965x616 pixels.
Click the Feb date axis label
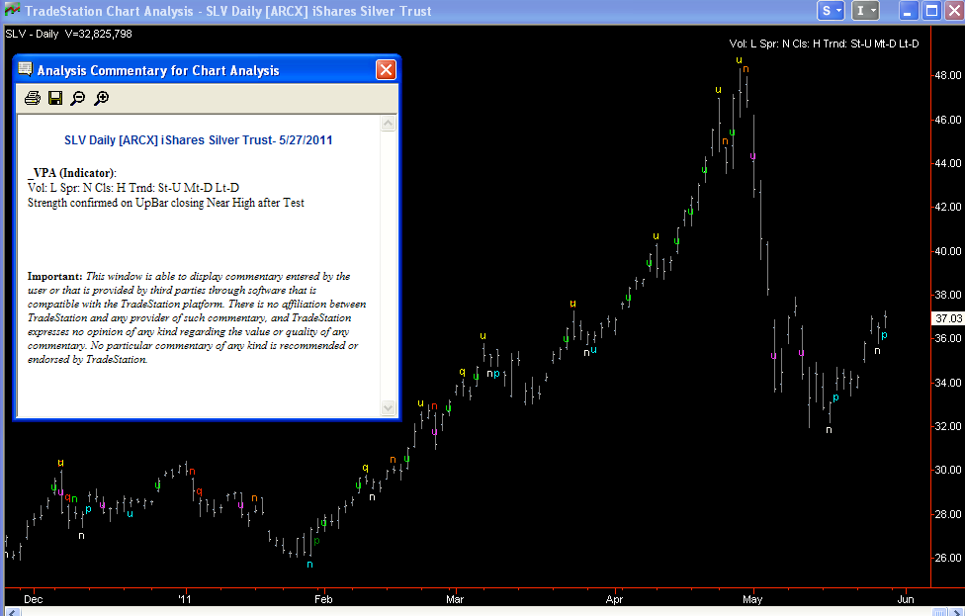[x=323, y=599]
